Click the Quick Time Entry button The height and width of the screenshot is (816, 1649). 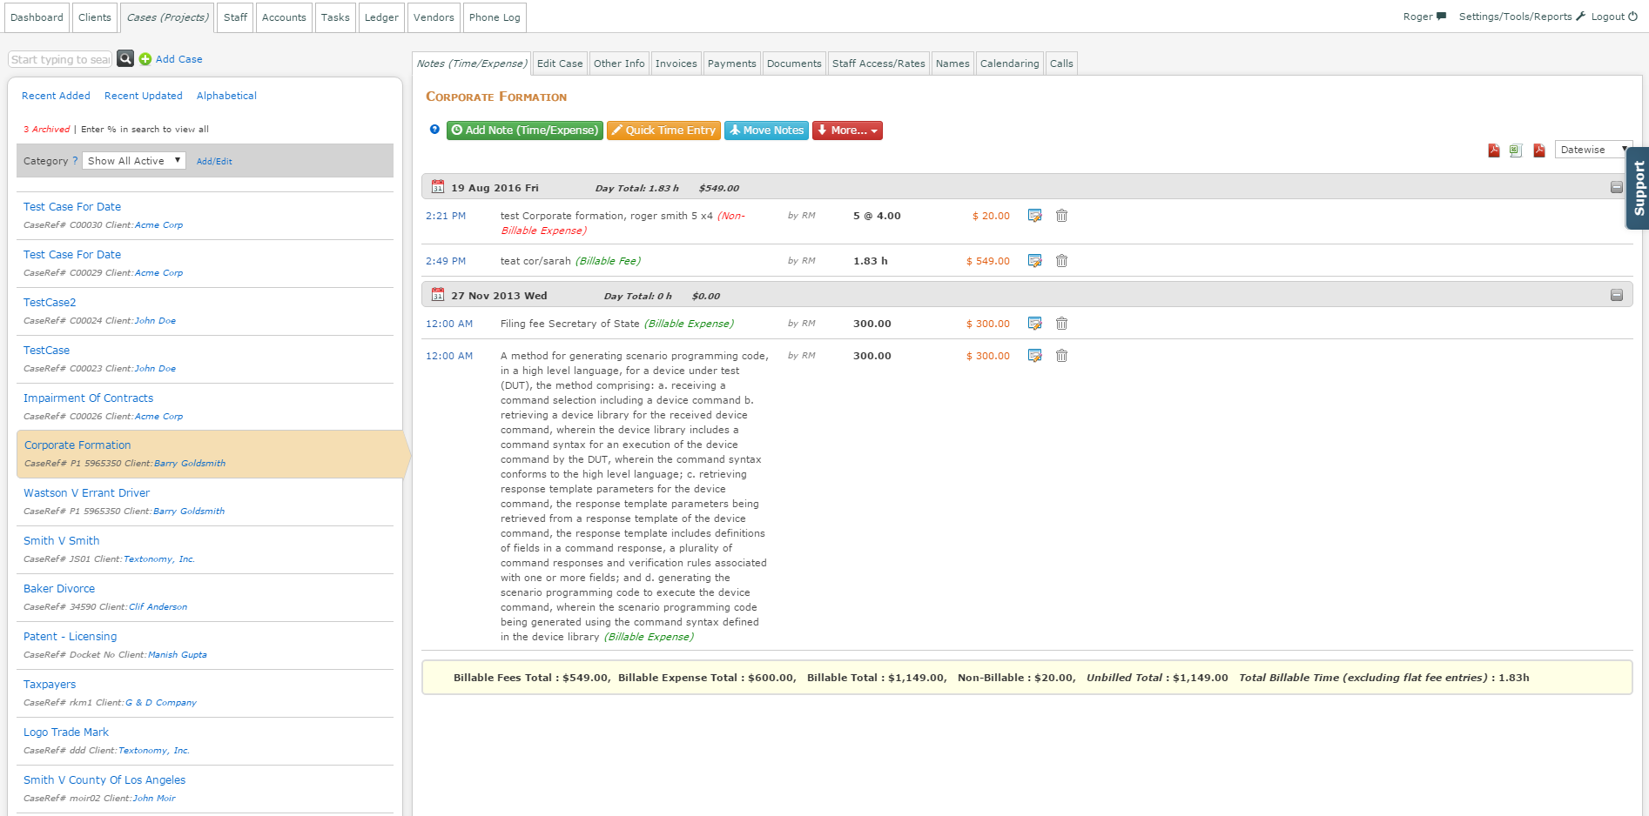coord(663,130)
